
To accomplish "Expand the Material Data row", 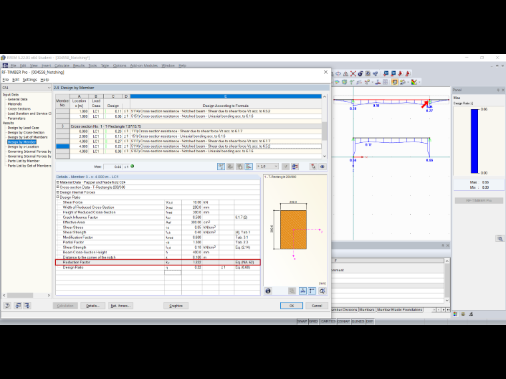I will coord(58,182).
